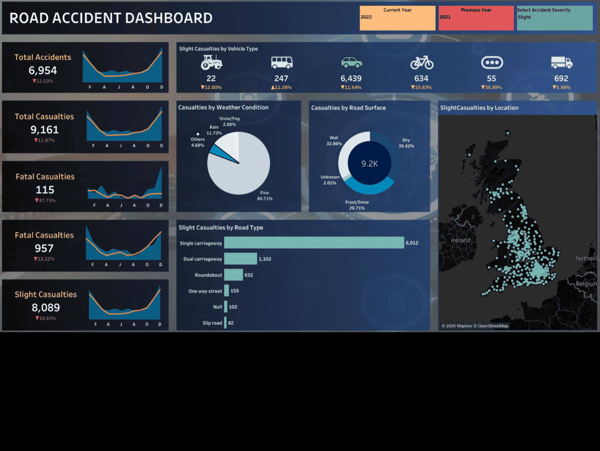The image size is (600, 451).
Task: Click the Total Accidents sparkline chart
Action: (123, 68)
